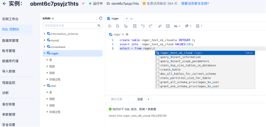
Task: Expand the oceanbase database node
Action: point(44,47)
